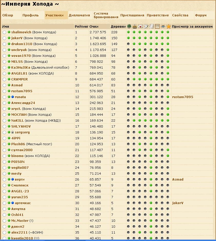Click points value 2.737.575
Screen dimensions: 216x241
pyautogui.click(x=98, y=32)
